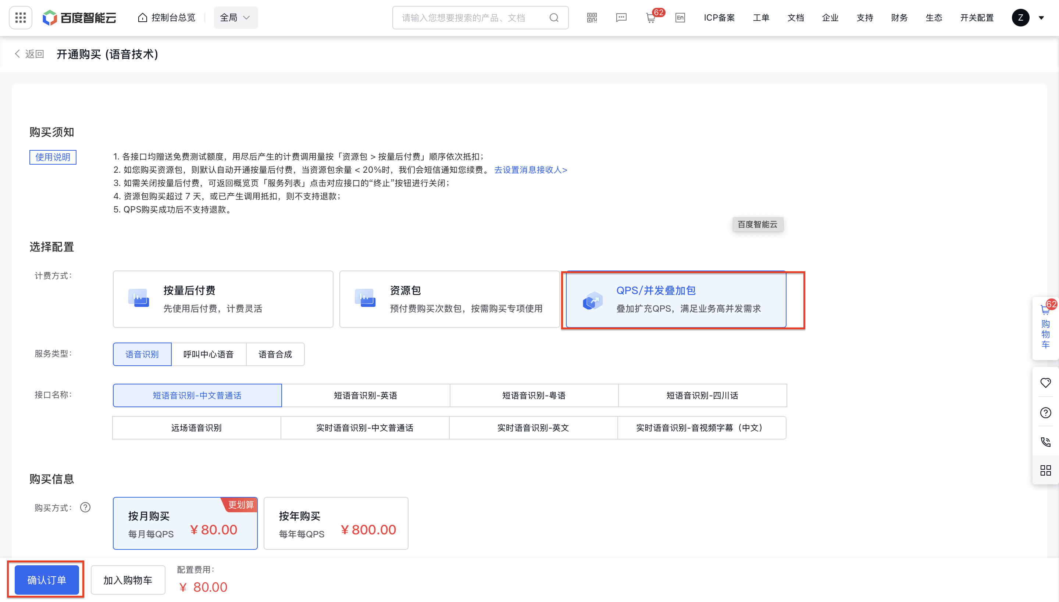Switch to 呼叫中心语音 service type
The image size is (1059, 602).
click(x=208, y=354)
